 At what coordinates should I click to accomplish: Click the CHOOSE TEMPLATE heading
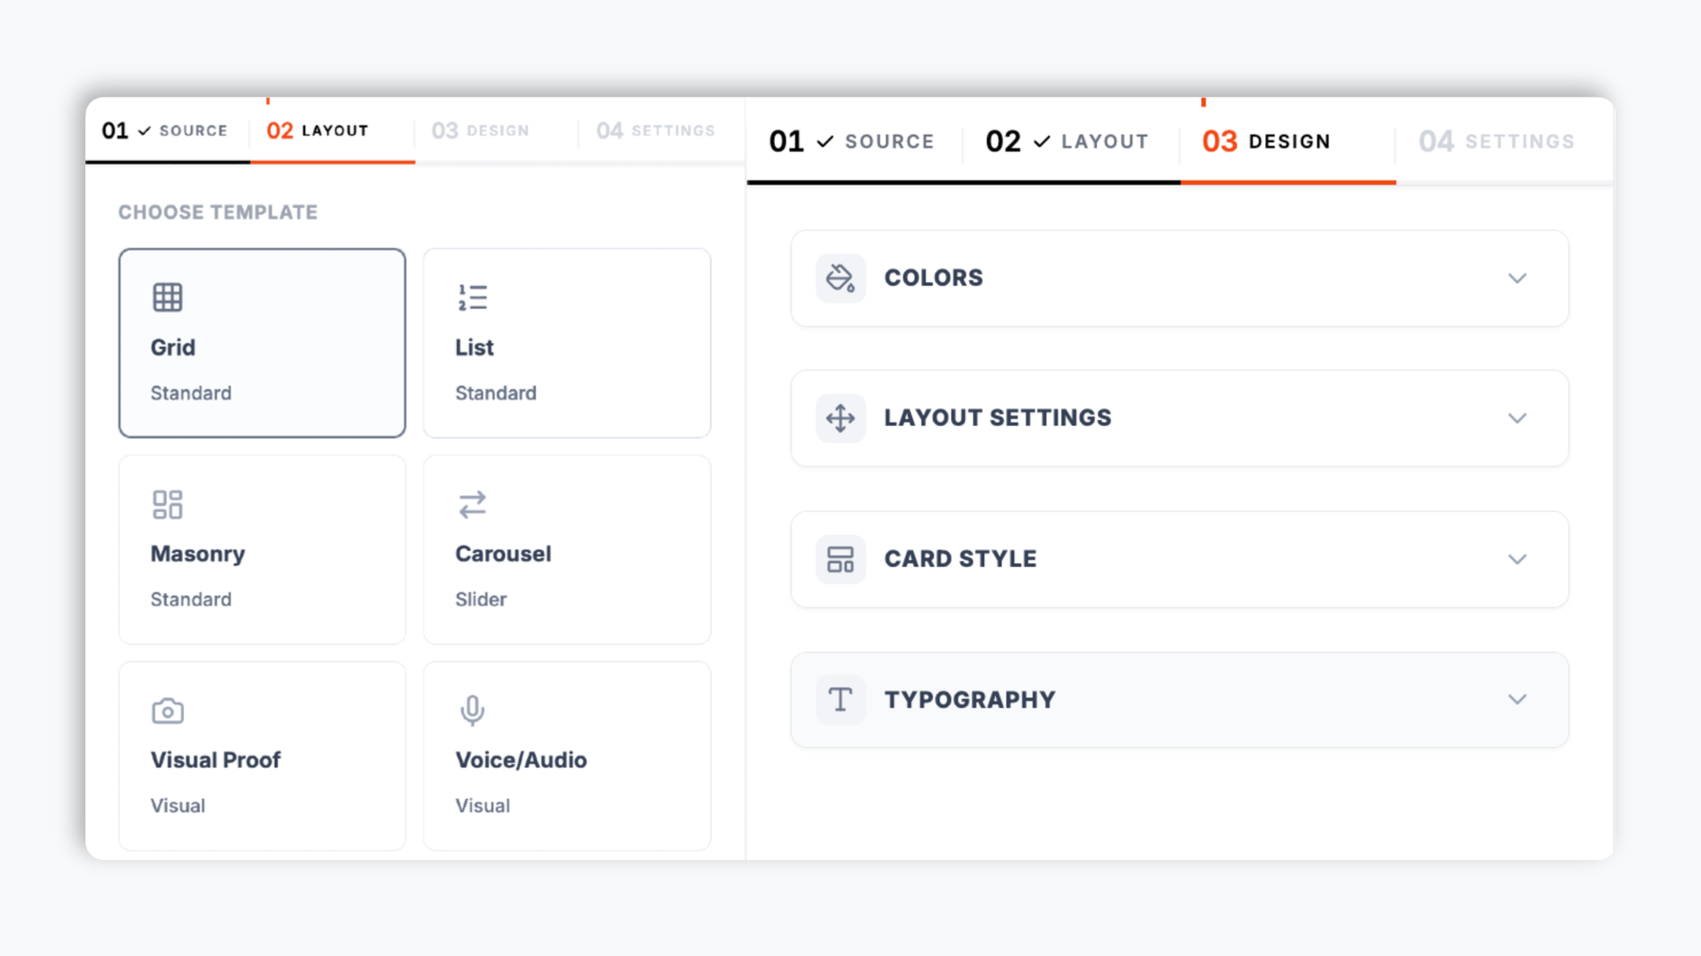[217, 212]
